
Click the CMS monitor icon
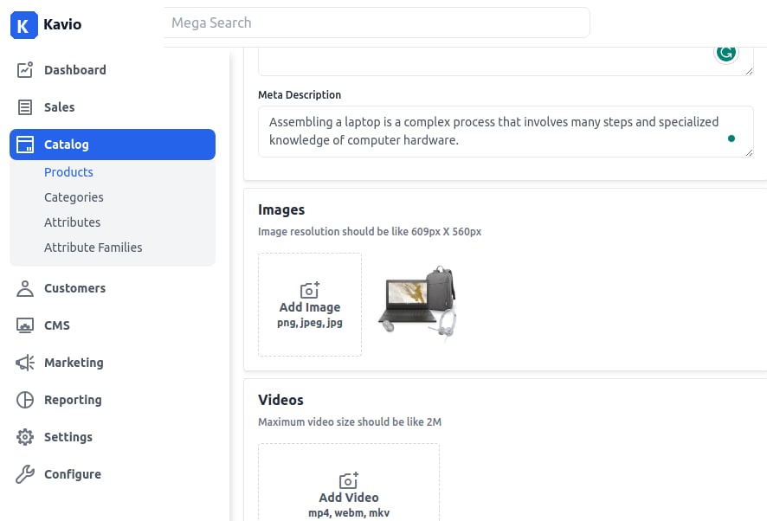25,325
